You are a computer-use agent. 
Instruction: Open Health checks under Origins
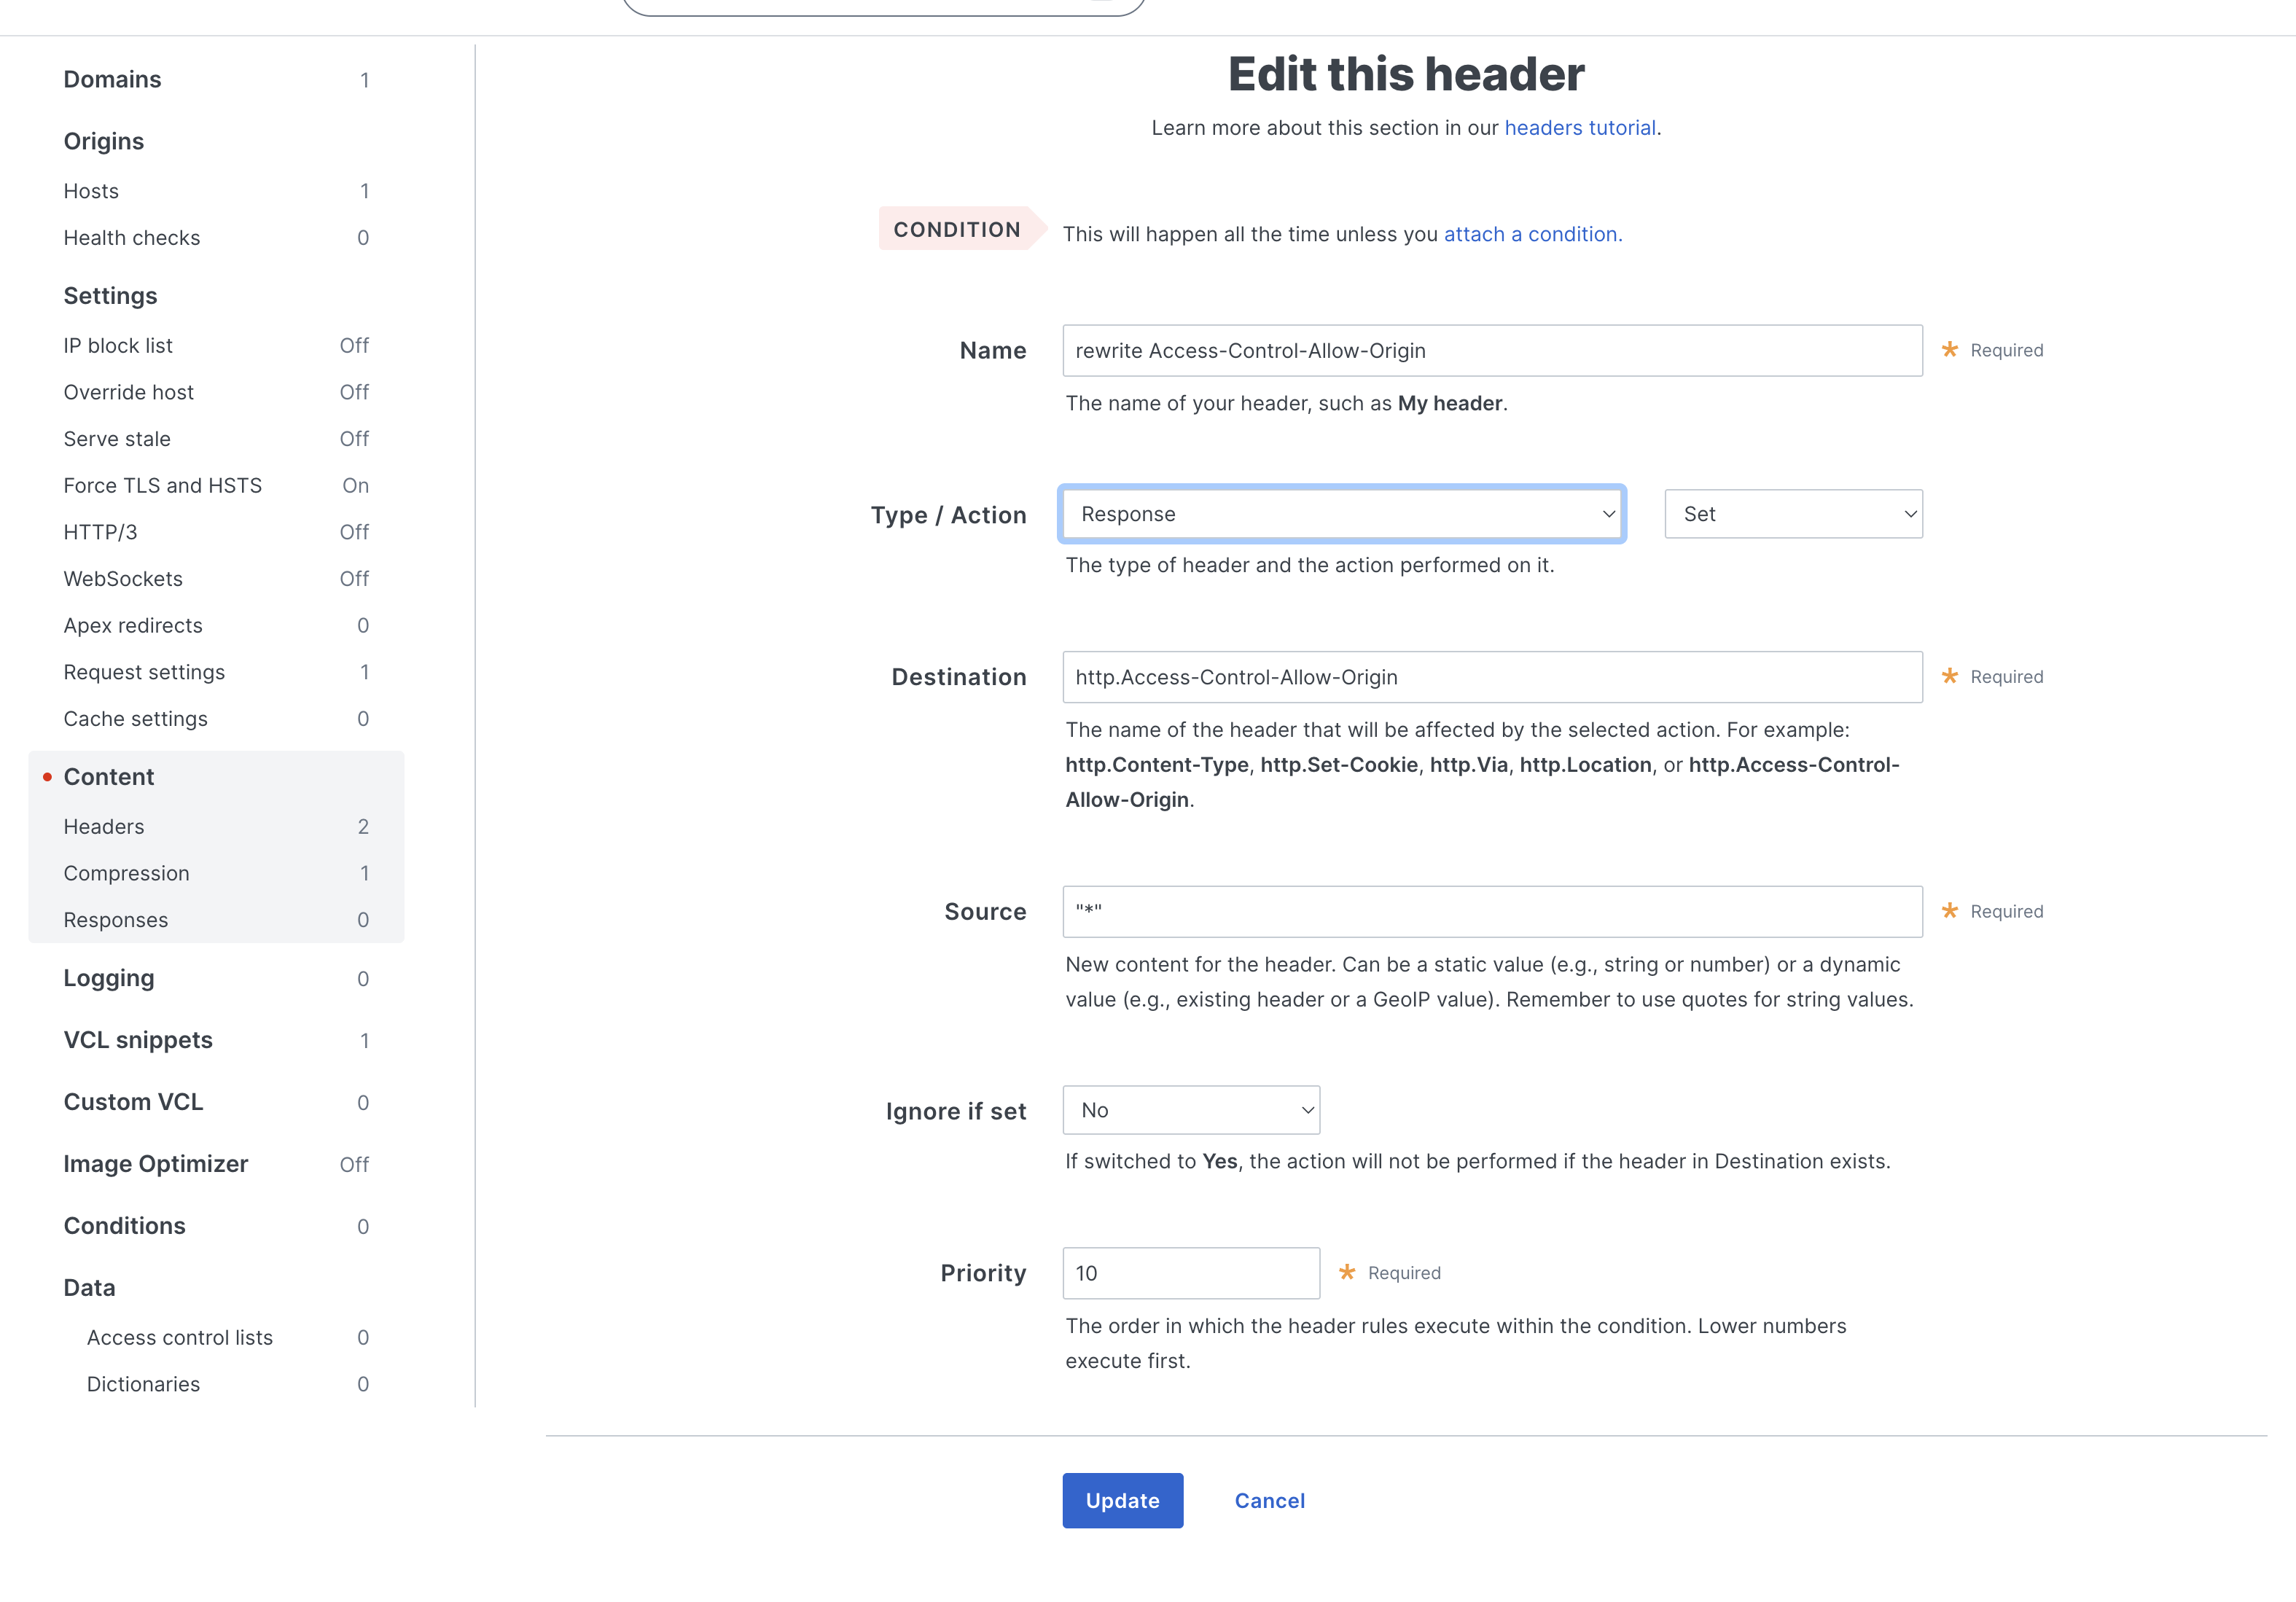pos(131,238)
